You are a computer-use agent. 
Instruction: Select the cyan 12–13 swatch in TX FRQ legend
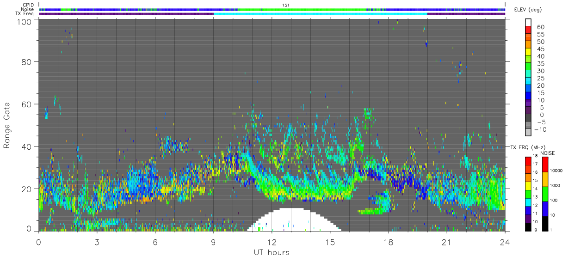pos(529,202)
